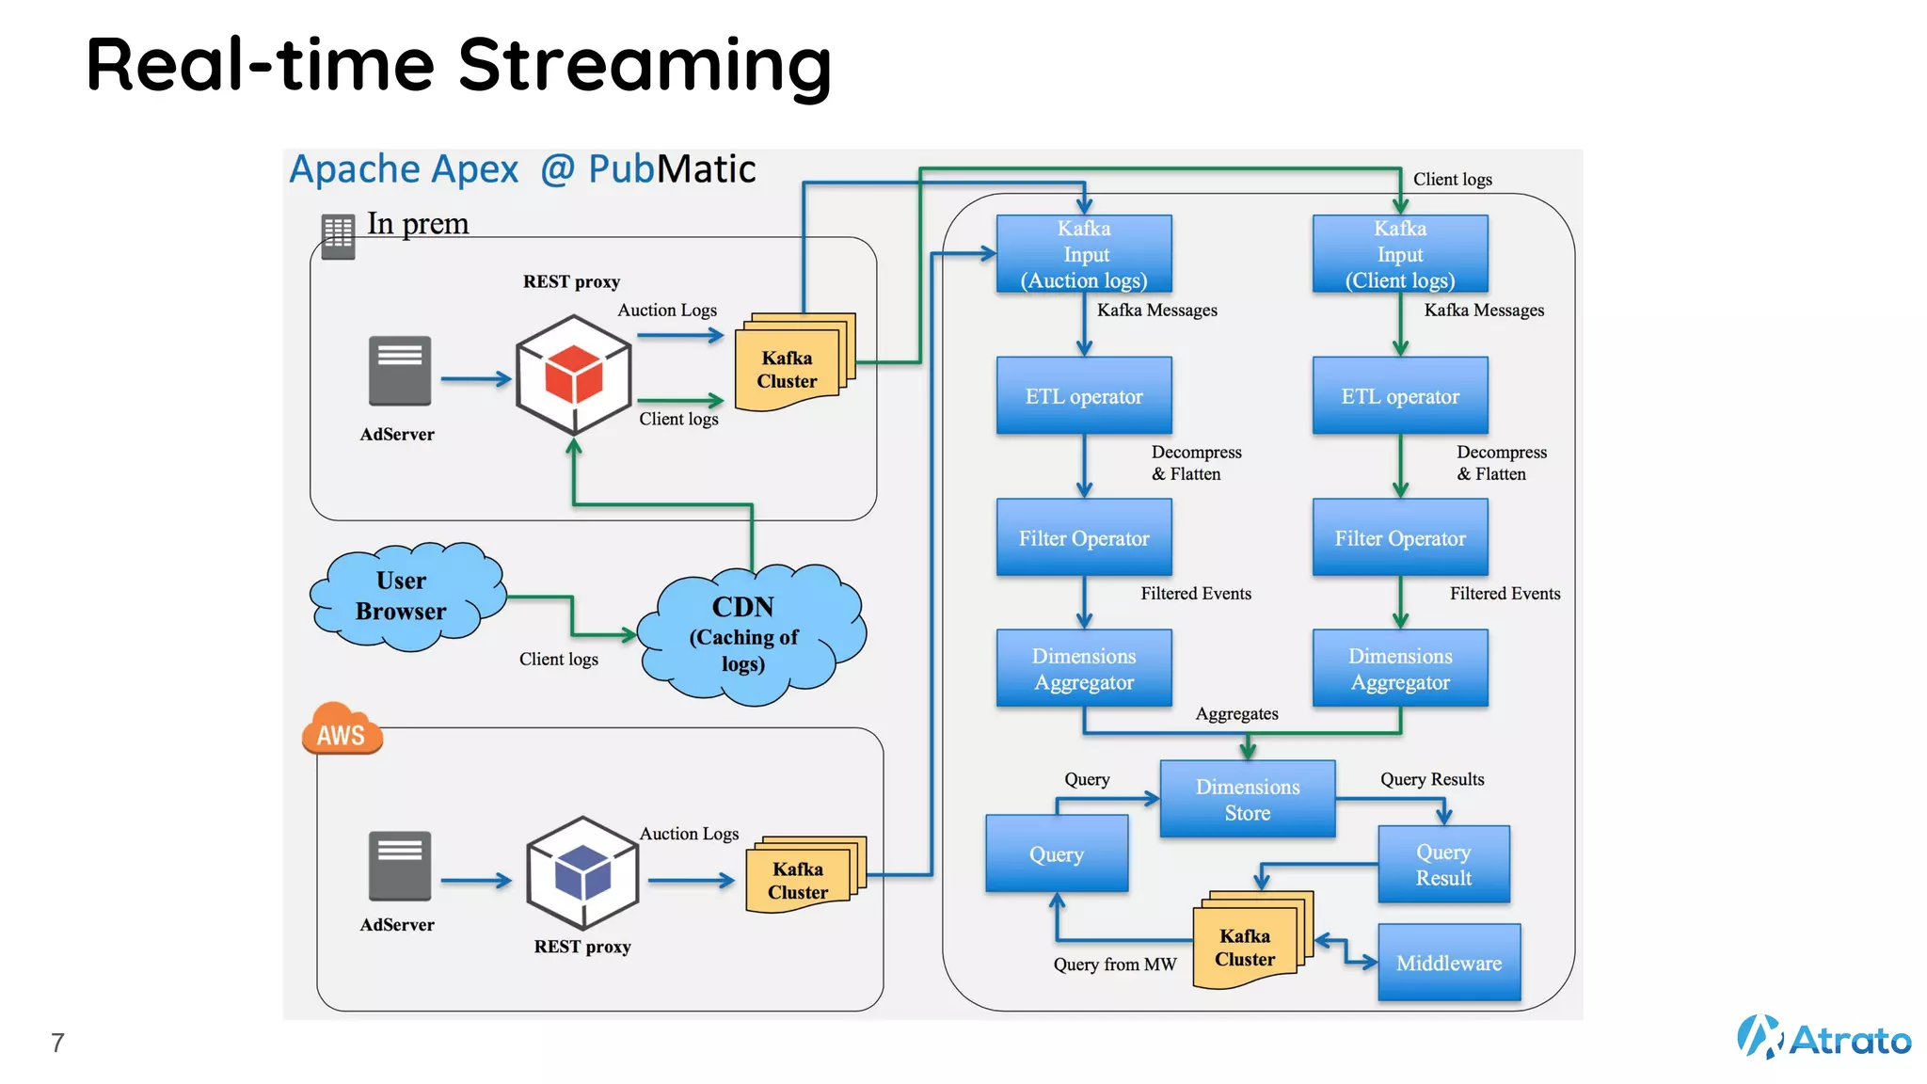Screen dimensions: 1927x1084
Task: Click the blue Query box
Action: 1057,853
